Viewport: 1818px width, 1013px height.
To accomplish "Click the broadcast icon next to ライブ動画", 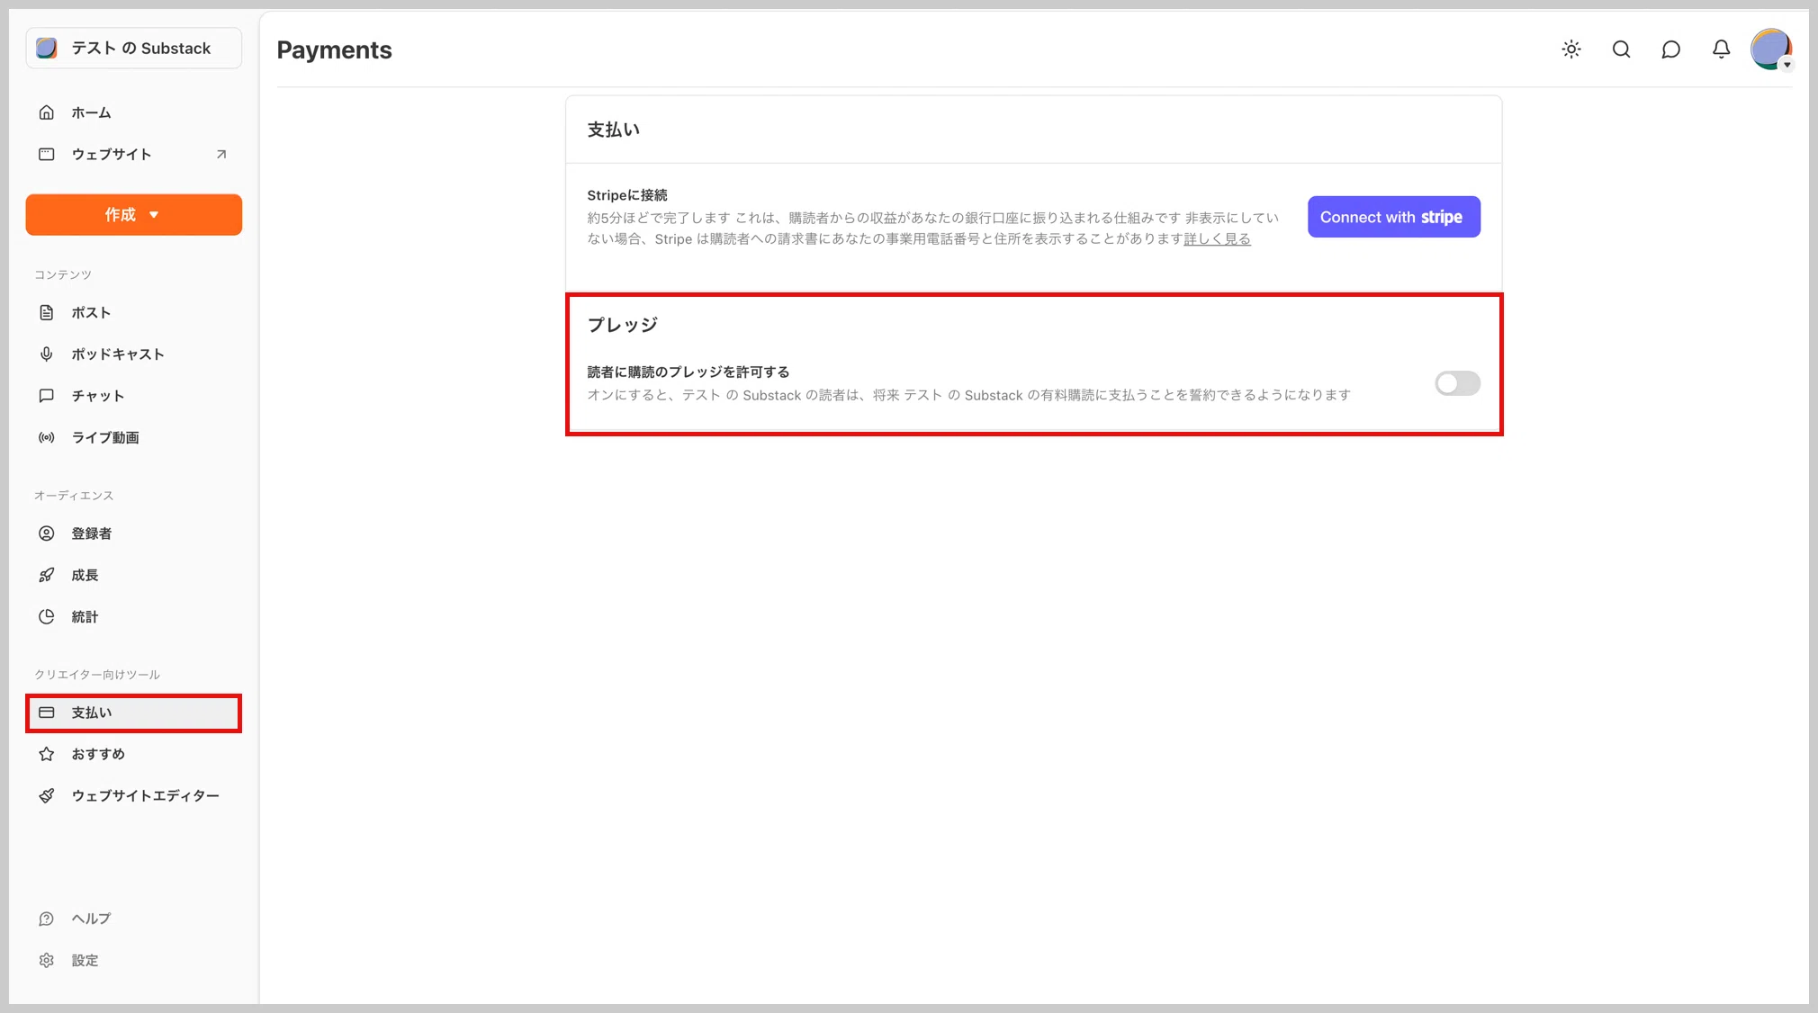I will point(47,437).
